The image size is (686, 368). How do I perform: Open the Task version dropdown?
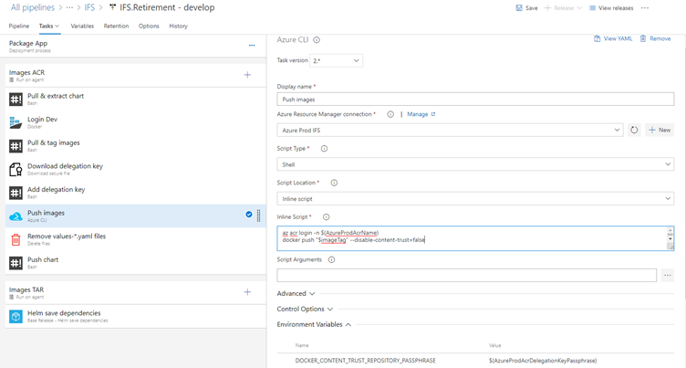336,60
